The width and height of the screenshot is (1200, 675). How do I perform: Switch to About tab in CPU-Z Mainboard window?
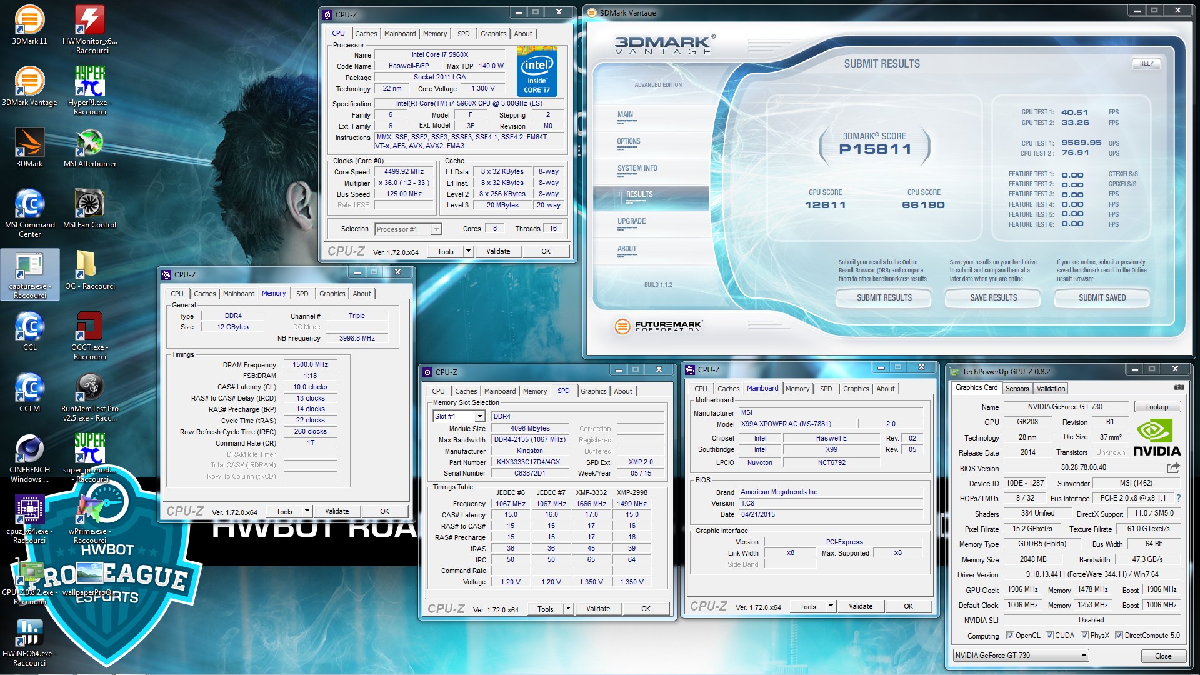[x=885, y=389]
